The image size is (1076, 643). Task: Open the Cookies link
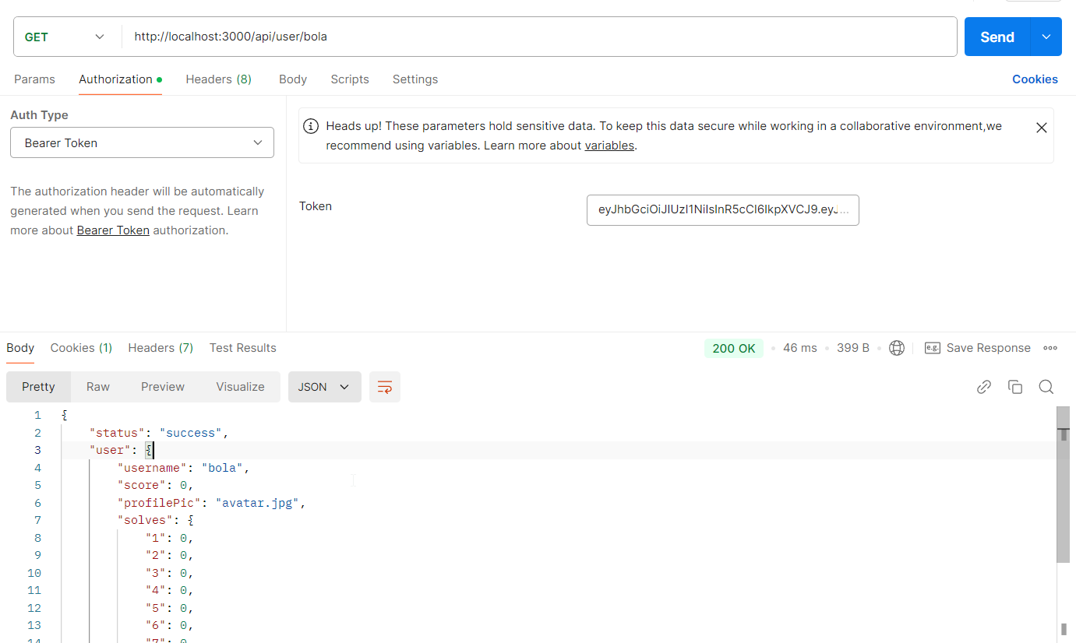[x=1035, y=79]
